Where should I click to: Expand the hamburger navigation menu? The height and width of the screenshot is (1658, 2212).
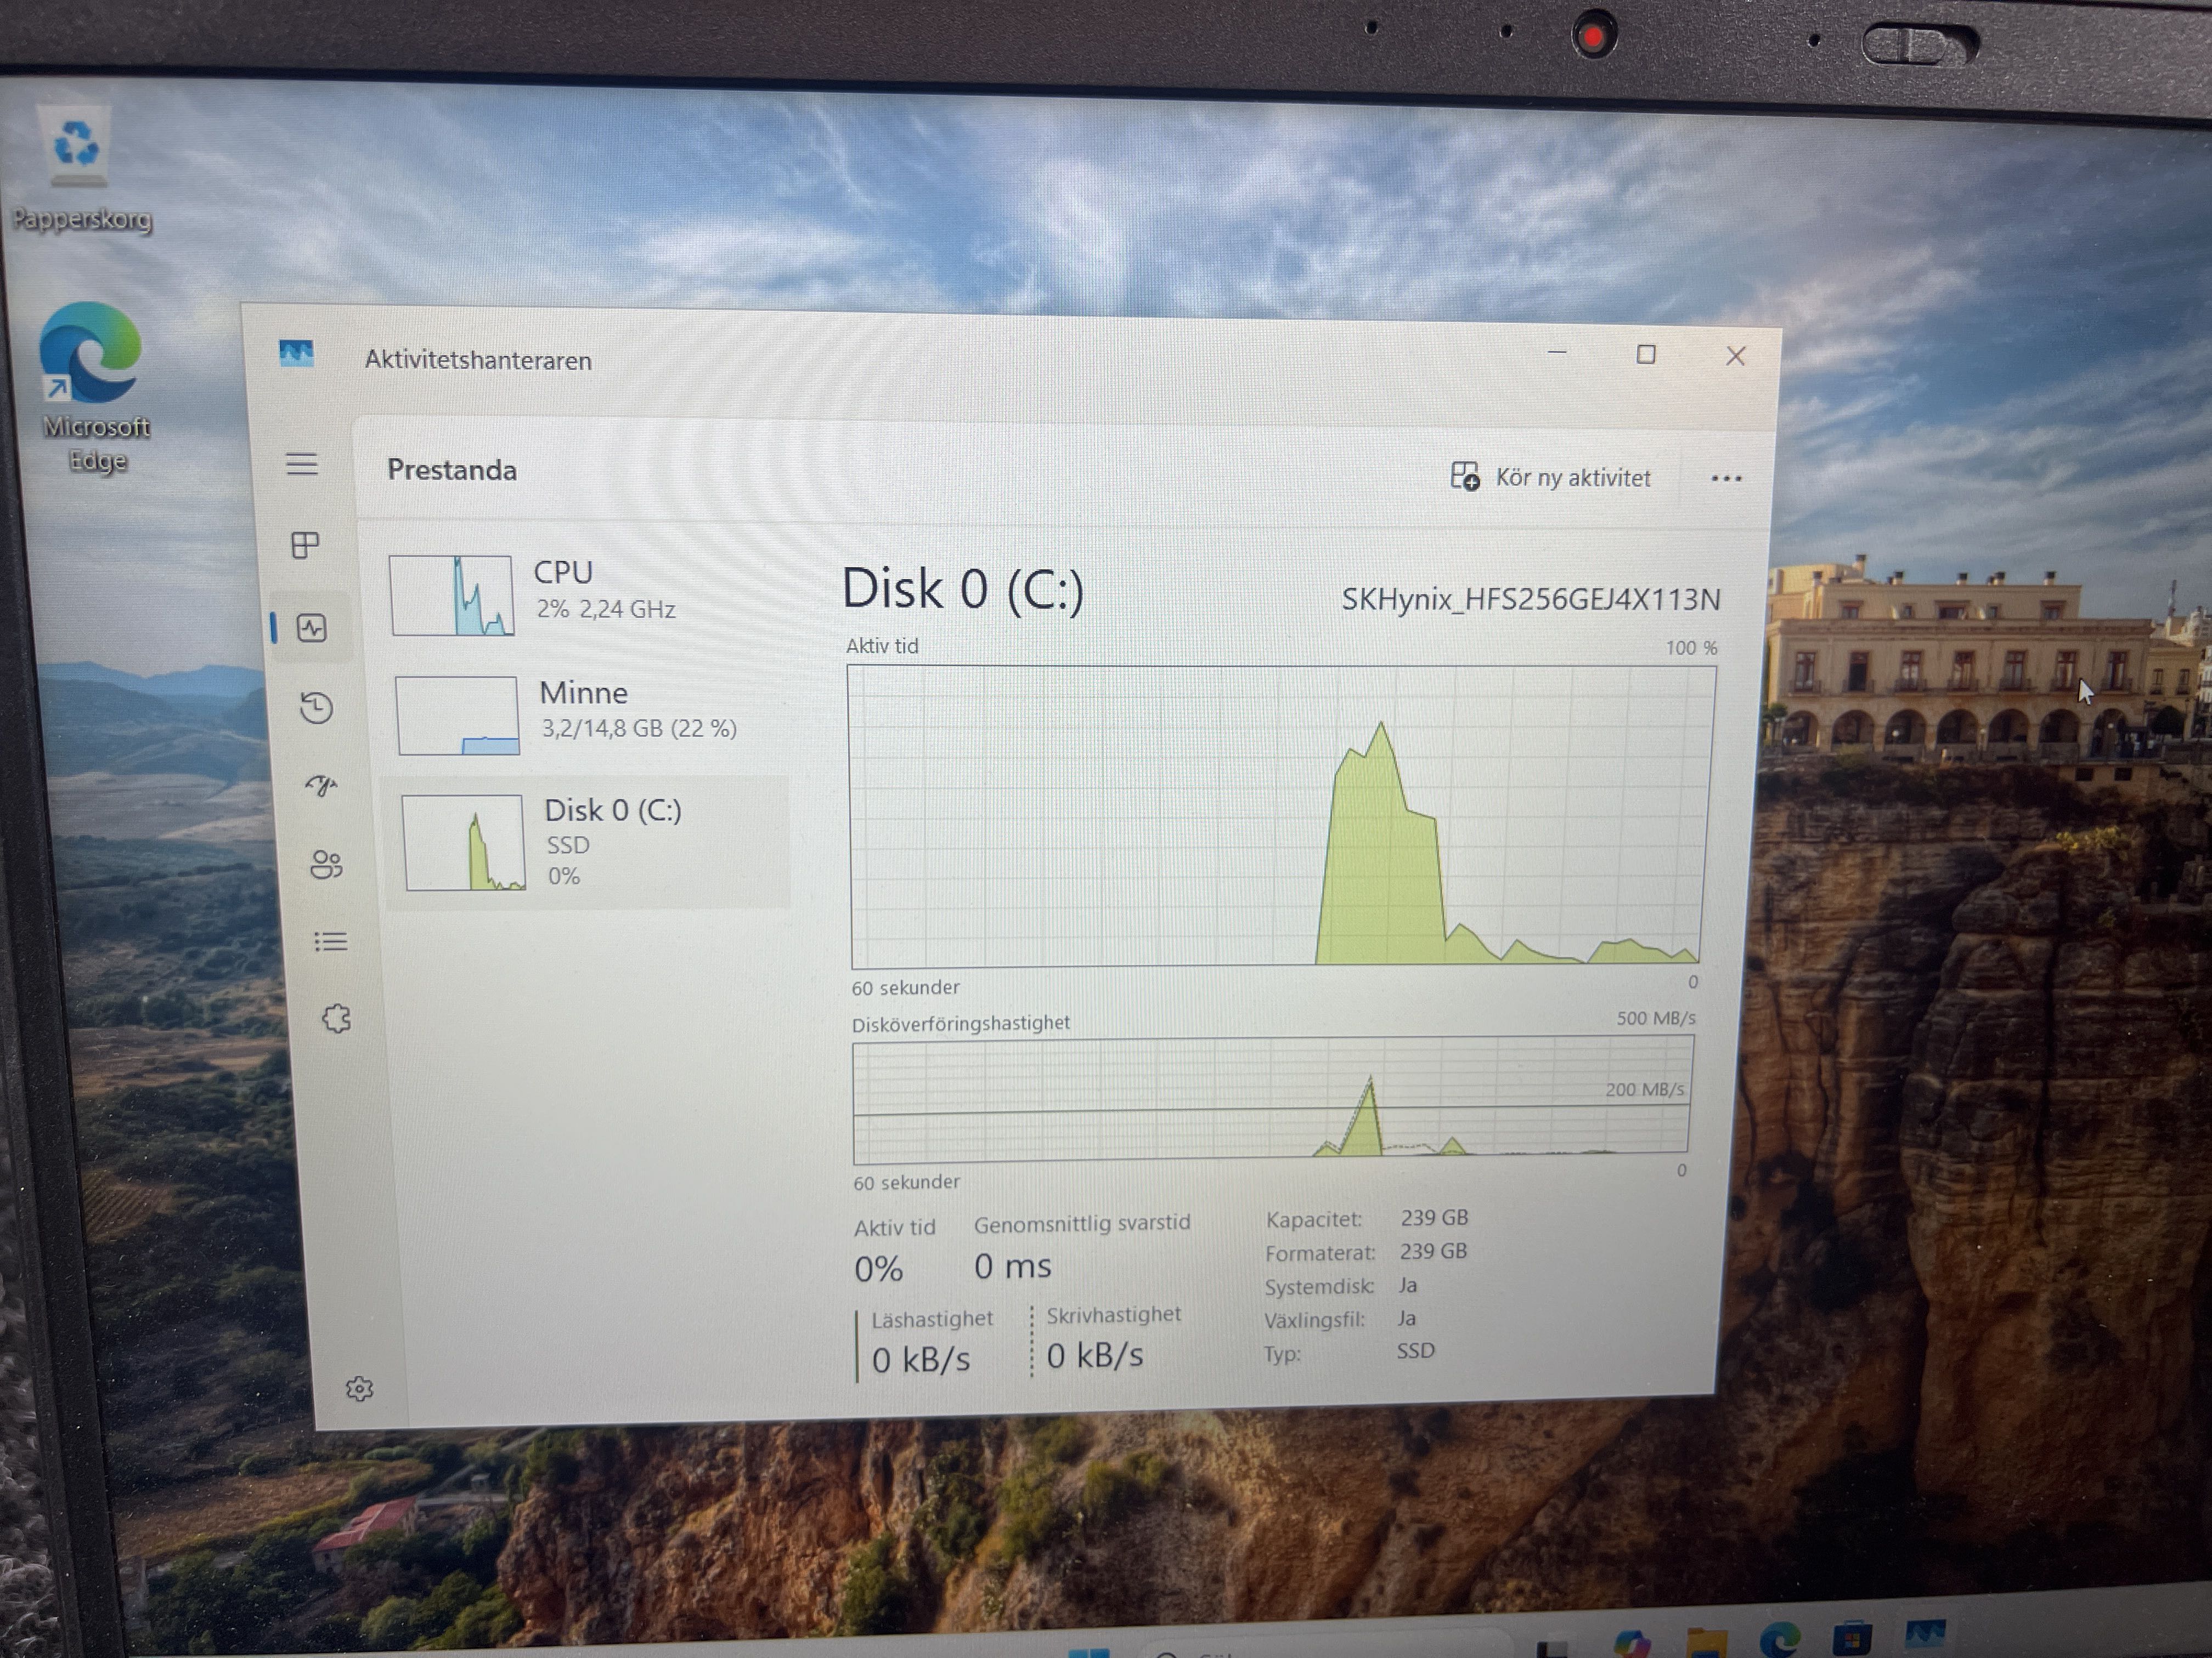click(302, 464)
